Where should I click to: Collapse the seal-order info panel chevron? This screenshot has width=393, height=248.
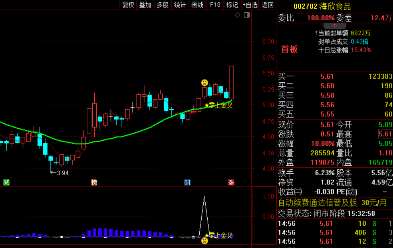pyautogui.click(x=335, y=26)
